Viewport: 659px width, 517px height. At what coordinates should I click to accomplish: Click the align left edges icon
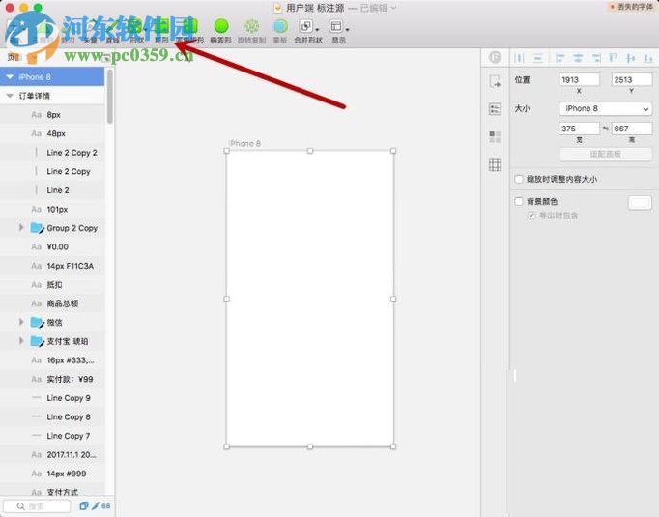[x=559, y=58]
